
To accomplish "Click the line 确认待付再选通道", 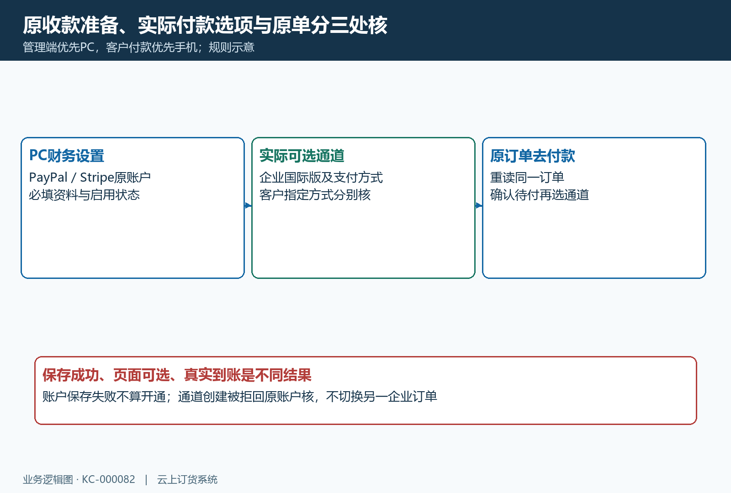I will point(540,195).
